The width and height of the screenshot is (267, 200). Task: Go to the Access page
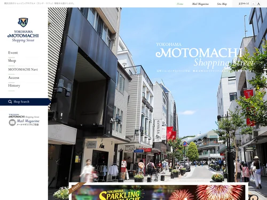(x=14, y=77)
